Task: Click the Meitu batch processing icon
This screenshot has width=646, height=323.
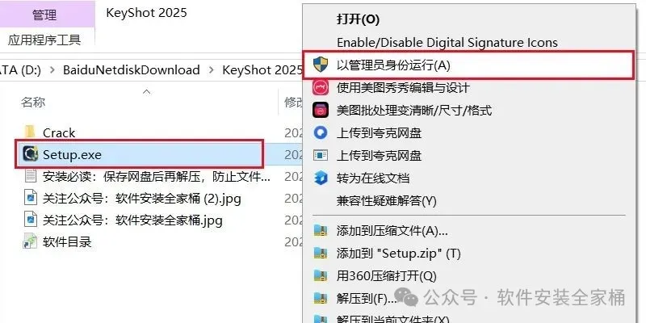Action: click(321, 110)
